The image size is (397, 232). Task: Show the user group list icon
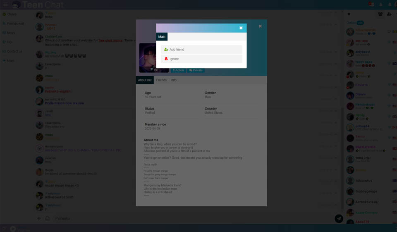click(380, 14)
